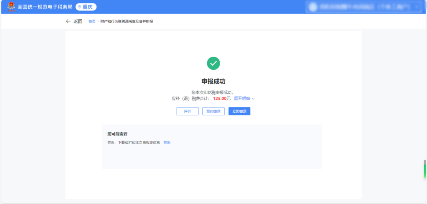The height and width of the screenshot is (204, 427).
Task: Click 查看 to view the declaration form
Action: 167,143
